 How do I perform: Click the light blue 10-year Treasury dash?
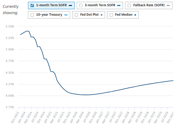66,15
